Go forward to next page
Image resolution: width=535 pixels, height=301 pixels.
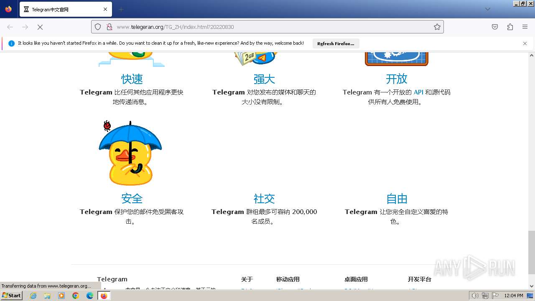[x=25, y=27]
